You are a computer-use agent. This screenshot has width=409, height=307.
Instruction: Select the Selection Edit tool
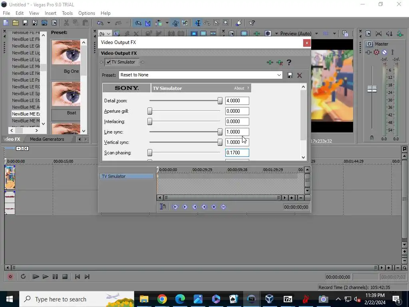(216, 23)
